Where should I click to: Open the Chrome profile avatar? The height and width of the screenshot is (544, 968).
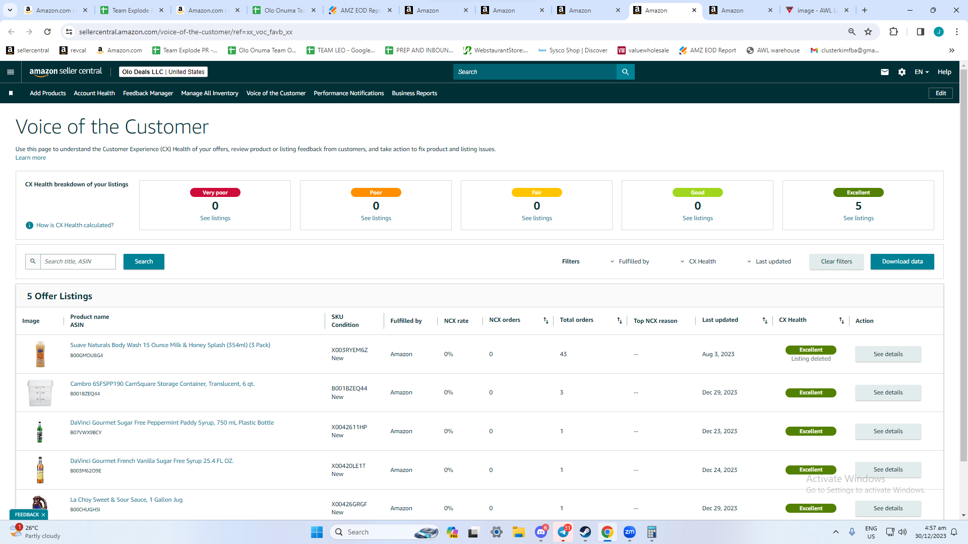[x=939, y=32]
